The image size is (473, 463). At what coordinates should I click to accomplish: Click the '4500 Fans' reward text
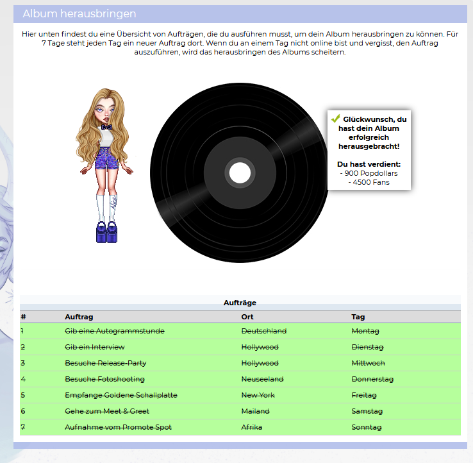(x=371, y=182)
